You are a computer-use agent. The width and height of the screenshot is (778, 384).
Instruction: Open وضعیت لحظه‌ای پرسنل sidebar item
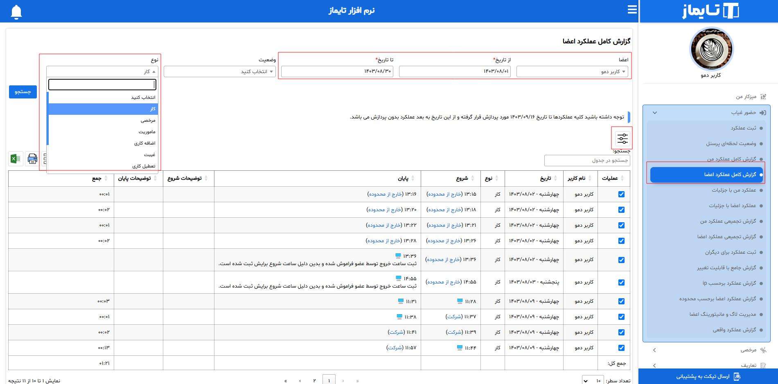(x=731, y=144)
